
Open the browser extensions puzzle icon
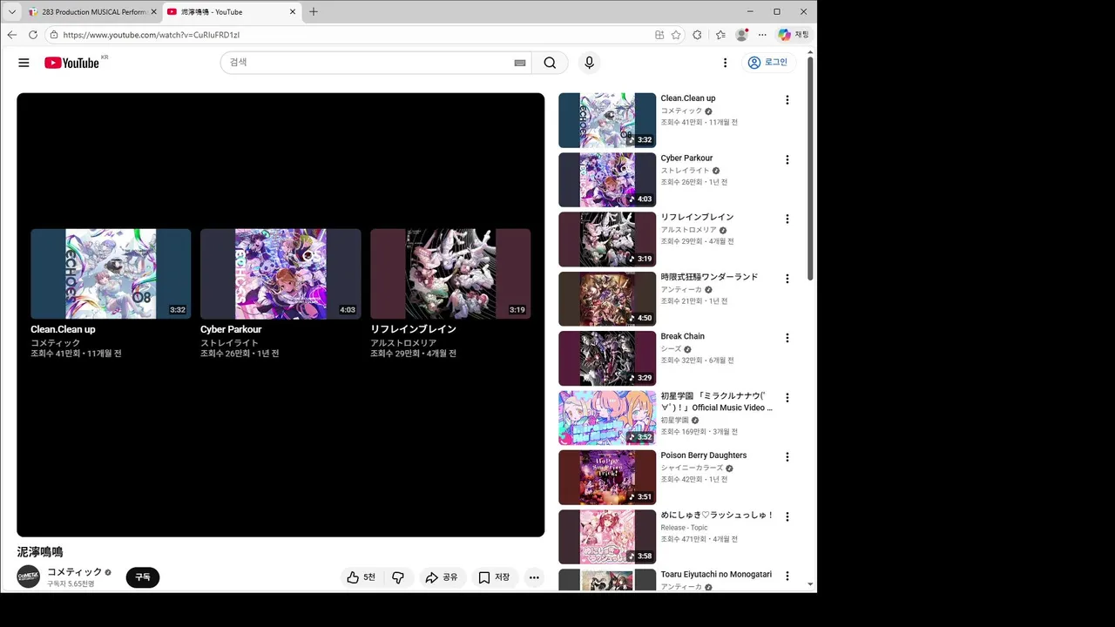pyautogui.click(x=697, y=35)
